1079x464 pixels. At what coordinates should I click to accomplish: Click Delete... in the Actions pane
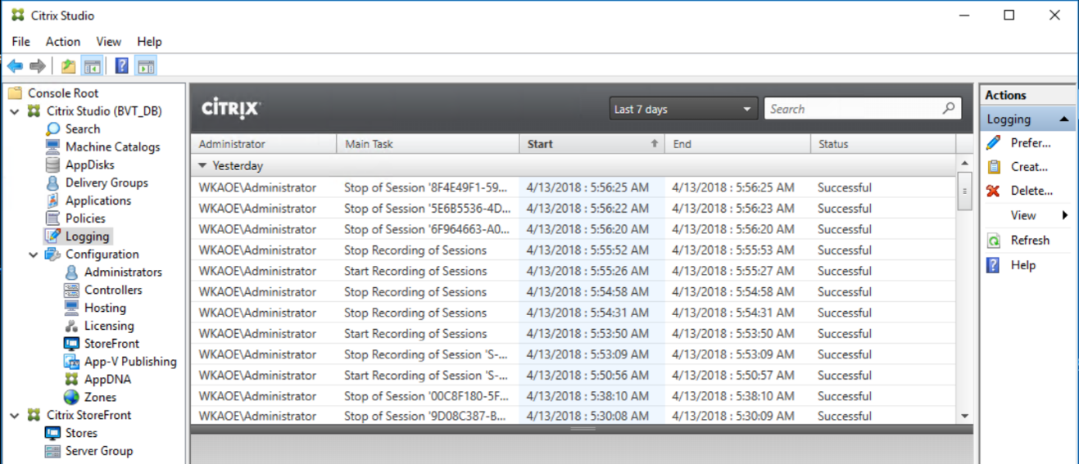[1031, 191]
